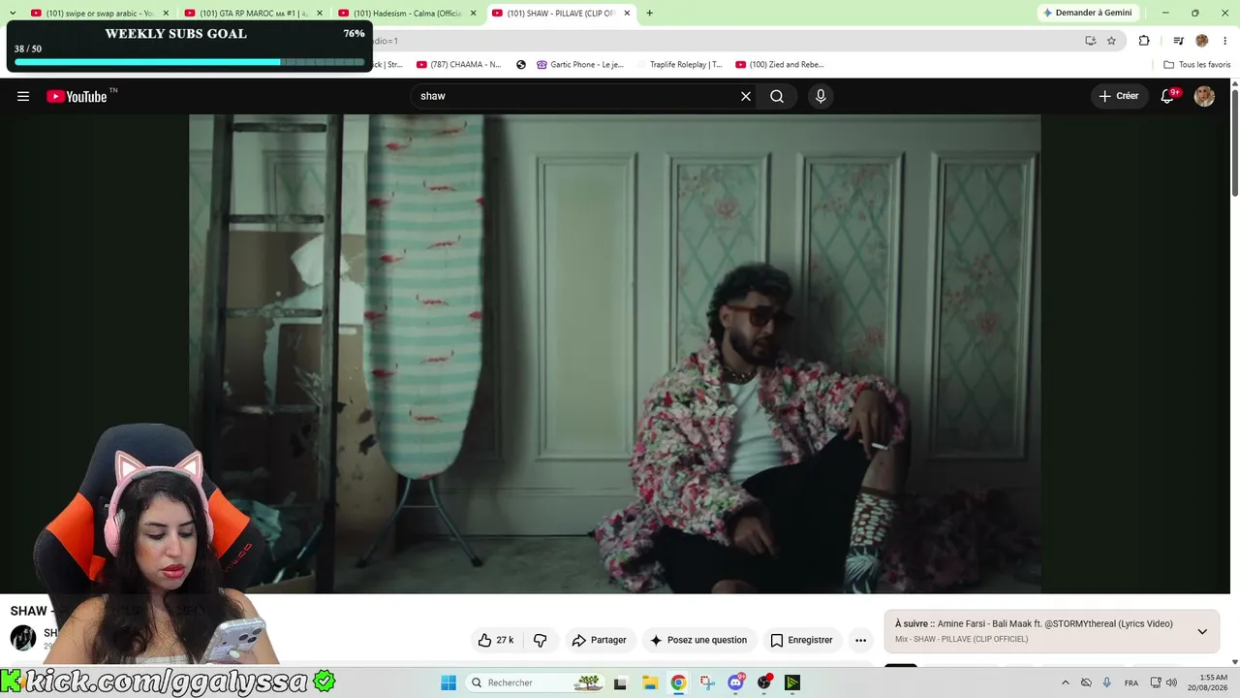The width and height of the screenshot is (1240, 698).
Task: Start voice search with the microphone
Action: pyautogui.click(x=821, y=96)
